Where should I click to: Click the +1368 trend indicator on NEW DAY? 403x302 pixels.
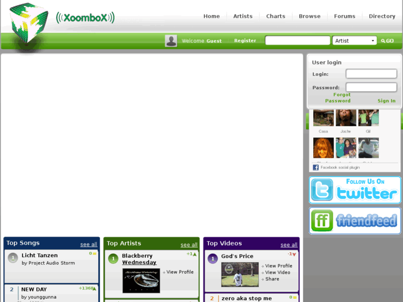[x=88, y=288]
